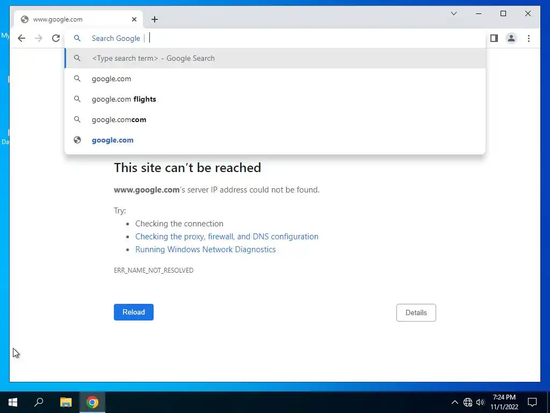Choose the plain 'google.com' search suggestion
This screenshot has width=550, height=413.
276,79
